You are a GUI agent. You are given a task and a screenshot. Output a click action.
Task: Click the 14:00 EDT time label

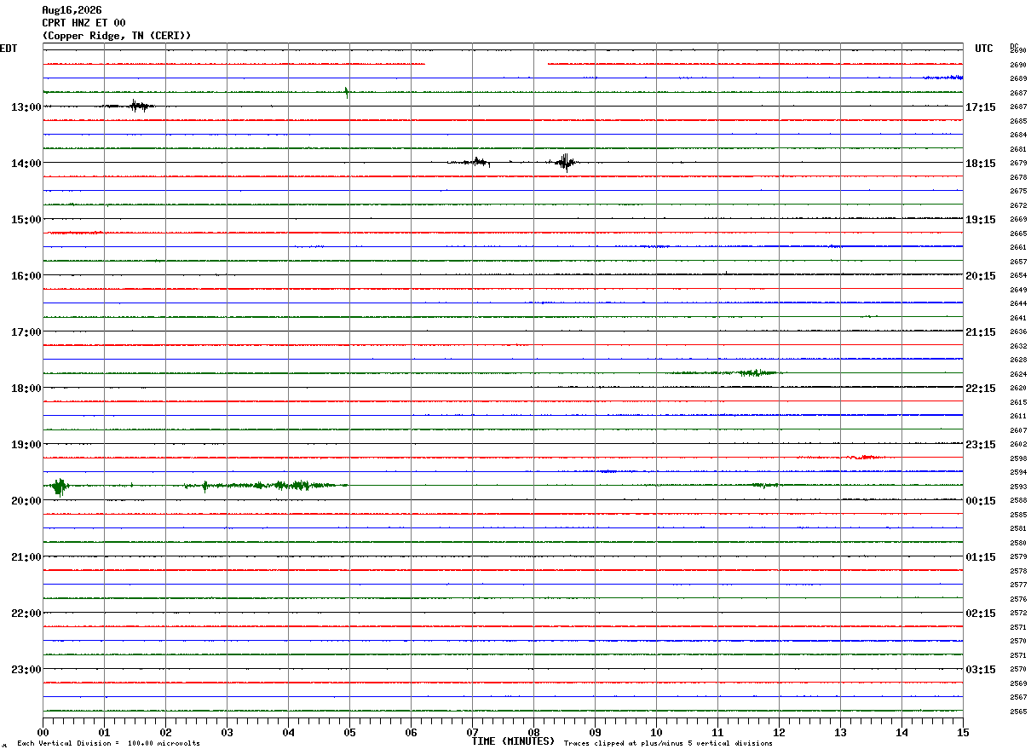click(x=26, y=164)
